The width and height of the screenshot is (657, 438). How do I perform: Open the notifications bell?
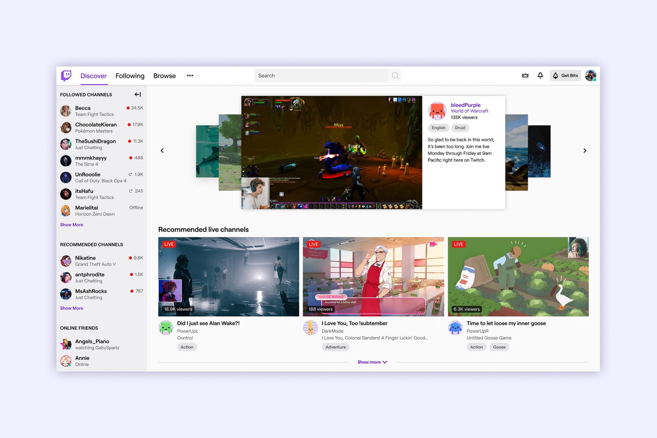[540, 76]
